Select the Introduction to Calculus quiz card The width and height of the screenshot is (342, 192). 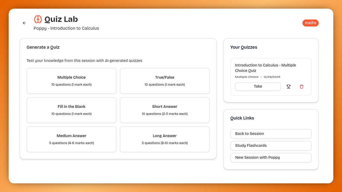pyautogui.click(x=271, y=68)
